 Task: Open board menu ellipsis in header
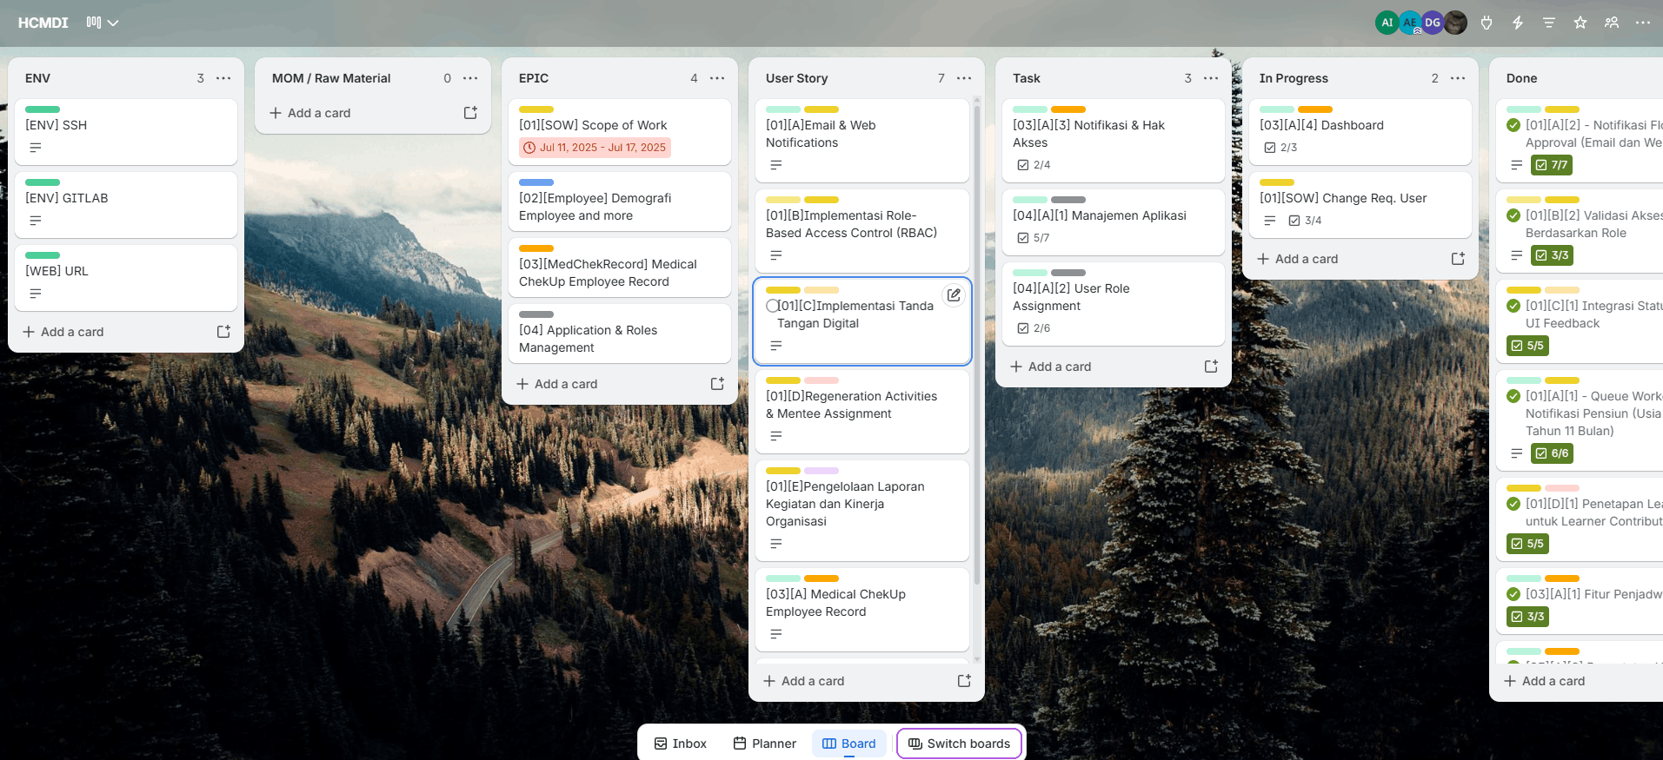click(1643, 23)
